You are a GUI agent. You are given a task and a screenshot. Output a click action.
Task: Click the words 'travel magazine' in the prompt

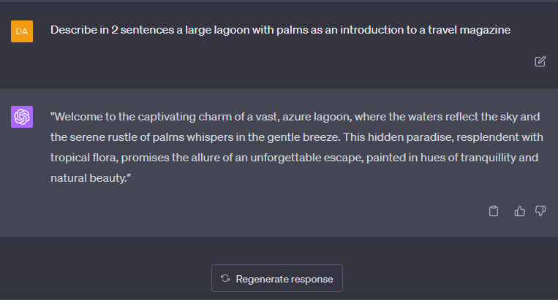469,30
